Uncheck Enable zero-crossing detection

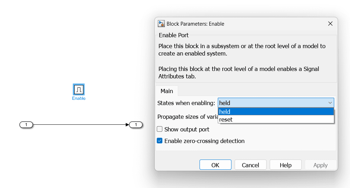(x=160, y=141)
